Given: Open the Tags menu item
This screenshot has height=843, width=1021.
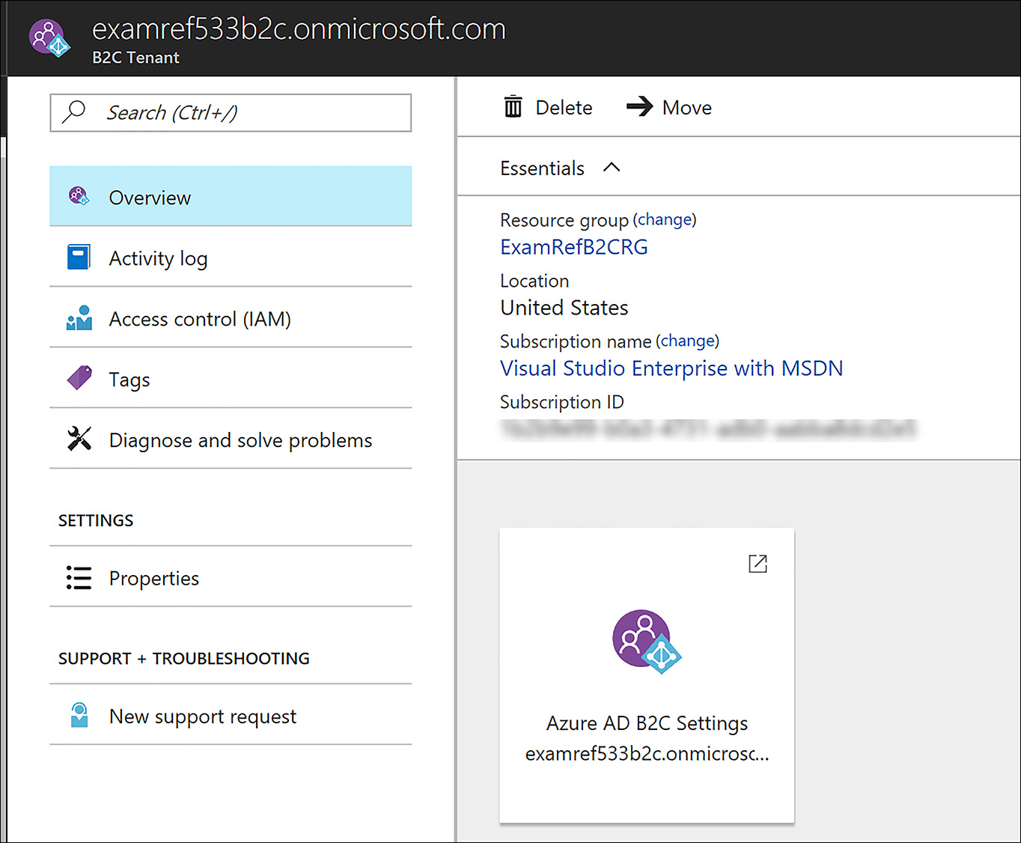Looking at the screenshot, I should (x=231, y=378).
